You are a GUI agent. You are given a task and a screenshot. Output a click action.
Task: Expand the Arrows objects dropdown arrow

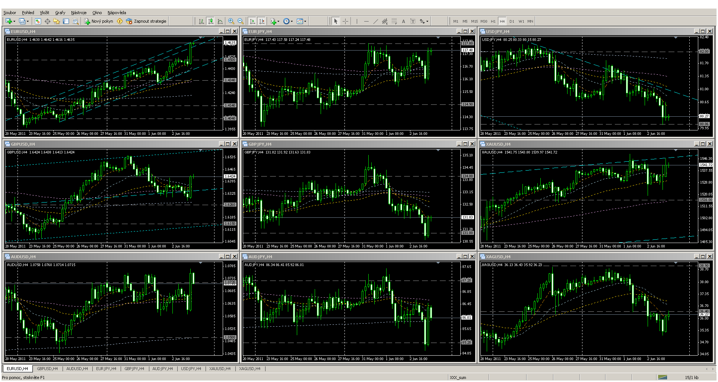coord(427,21)
